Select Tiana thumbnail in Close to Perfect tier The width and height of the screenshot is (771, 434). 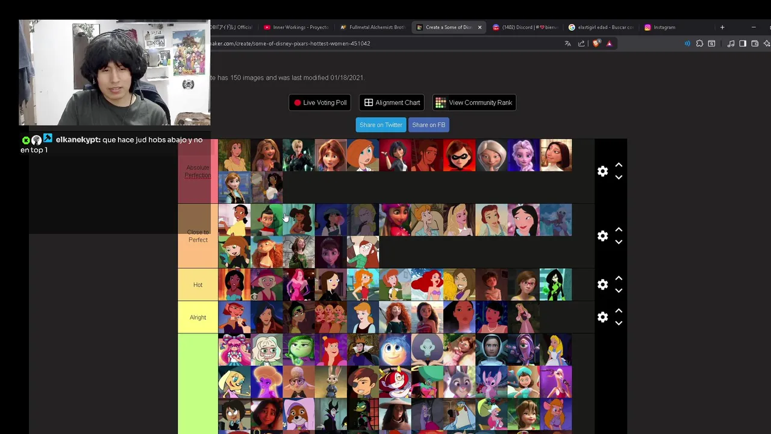[x=234, y=219]
